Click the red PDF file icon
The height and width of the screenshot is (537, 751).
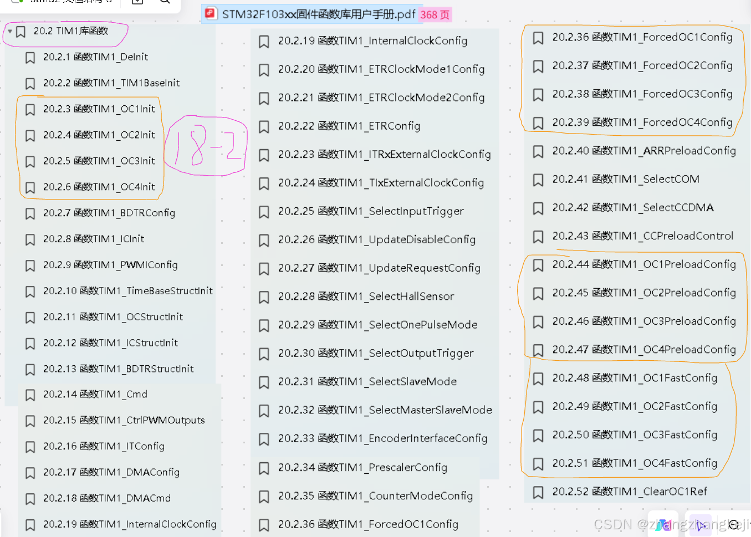click(x=211, y=14)
